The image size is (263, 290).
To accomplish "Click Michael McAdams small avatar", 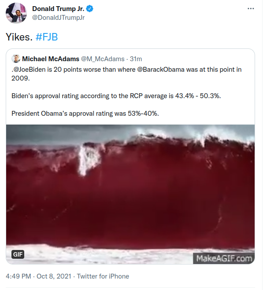I will (x=16, y=59).
